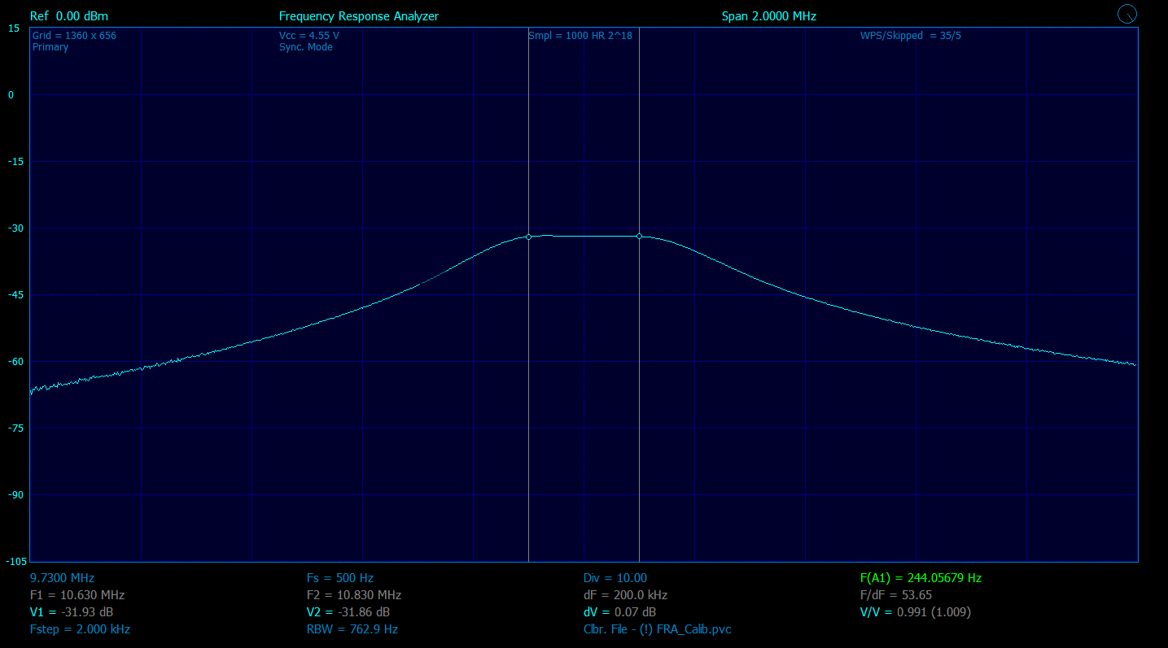Viewport: 1168px width, 648px height.
Task: Click the Fs = 500 Hz value
Action: tap(340, 578)
